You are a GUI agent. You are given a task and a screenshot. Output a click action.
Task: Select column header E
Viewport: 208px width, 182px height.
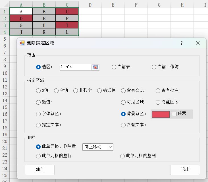[113, 5]
